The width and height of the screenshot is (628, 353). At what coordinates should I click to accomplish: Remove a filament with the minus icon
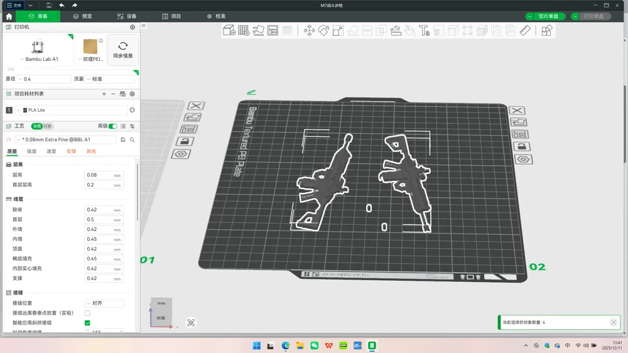coord(113,94)
